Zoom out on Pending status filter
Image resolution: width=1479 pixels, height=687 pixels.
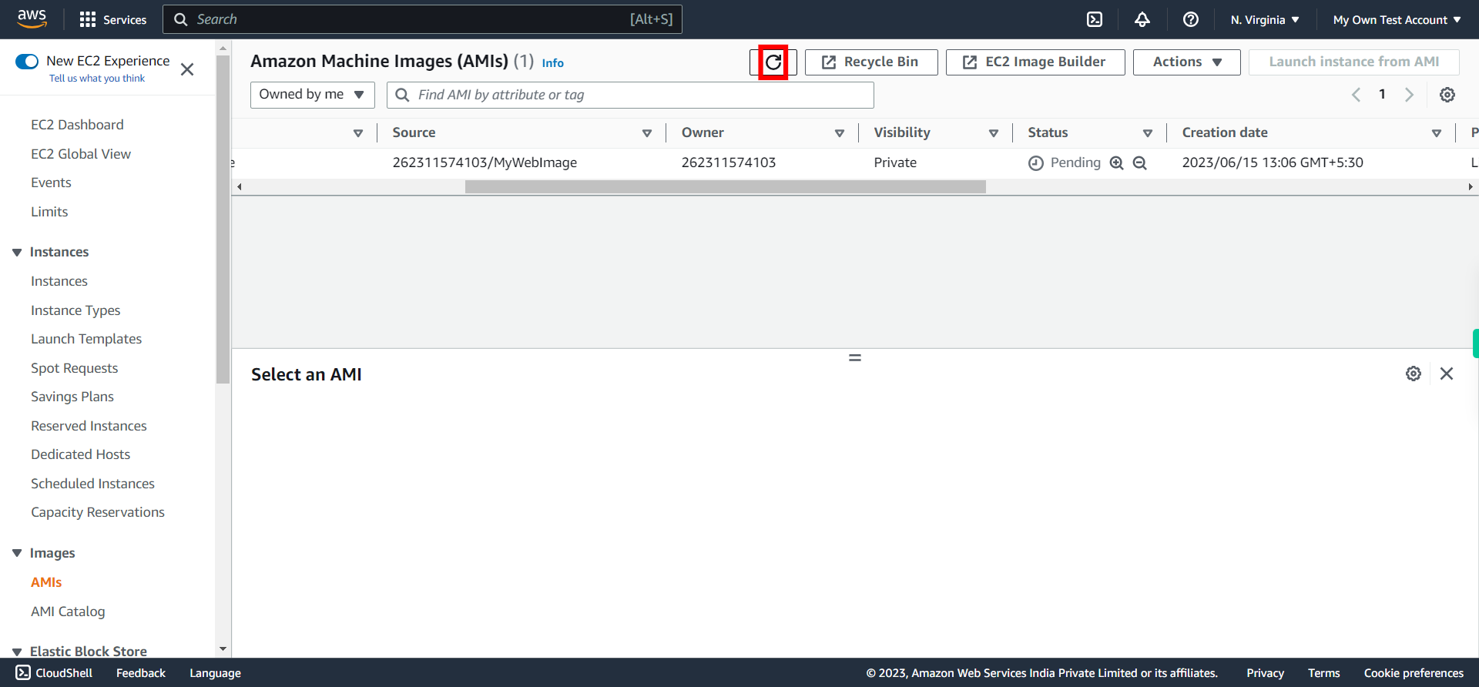[x=1140, y=163]
